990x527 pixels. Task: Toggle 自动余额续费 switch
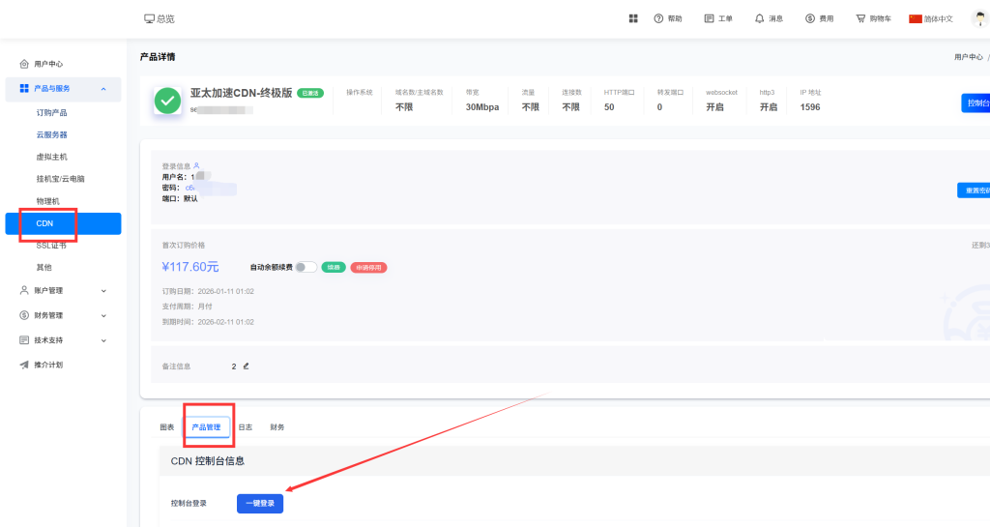coord(306,267)
